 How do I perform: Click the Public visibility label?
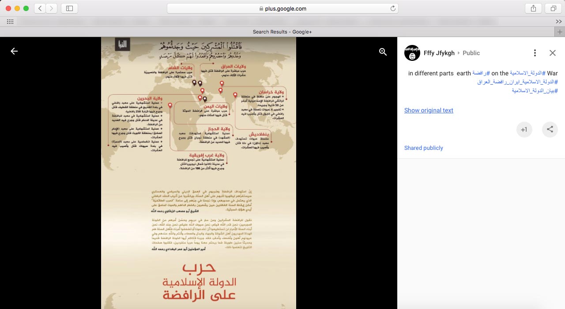click(x=471, y=53)
